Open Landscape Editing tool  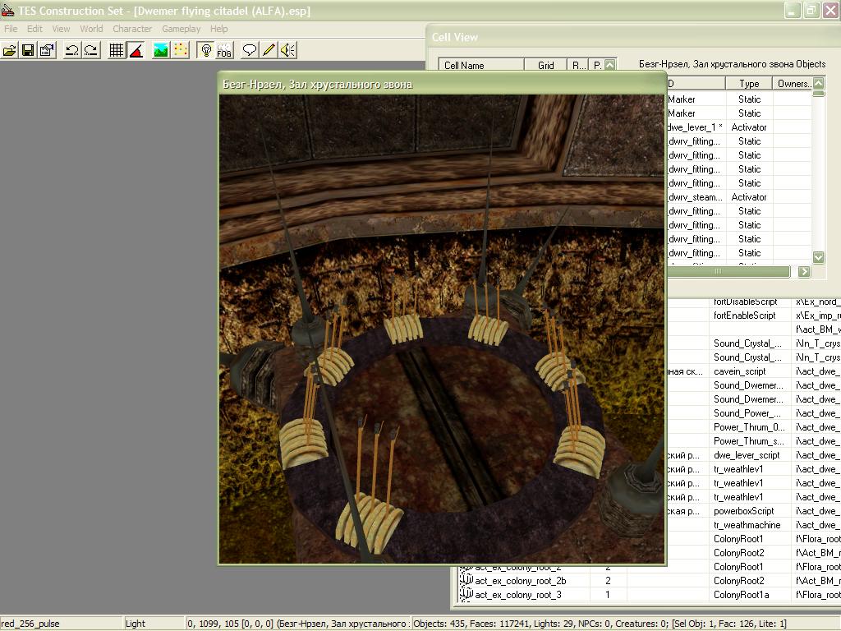161,50
